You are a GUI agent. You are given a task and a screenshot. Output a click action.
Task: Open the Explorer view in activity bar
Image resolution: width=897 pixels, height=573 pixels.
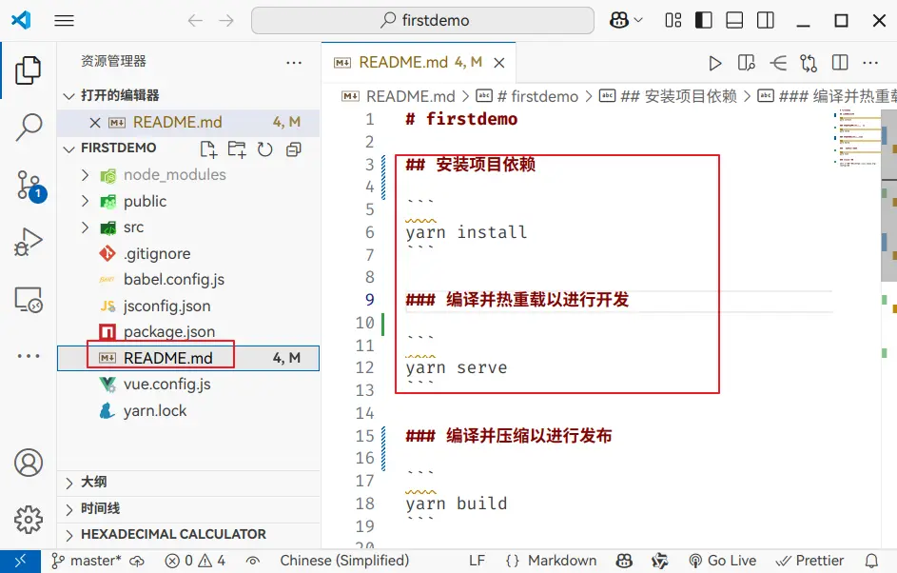pyautogui.click(x=28, y=70)
